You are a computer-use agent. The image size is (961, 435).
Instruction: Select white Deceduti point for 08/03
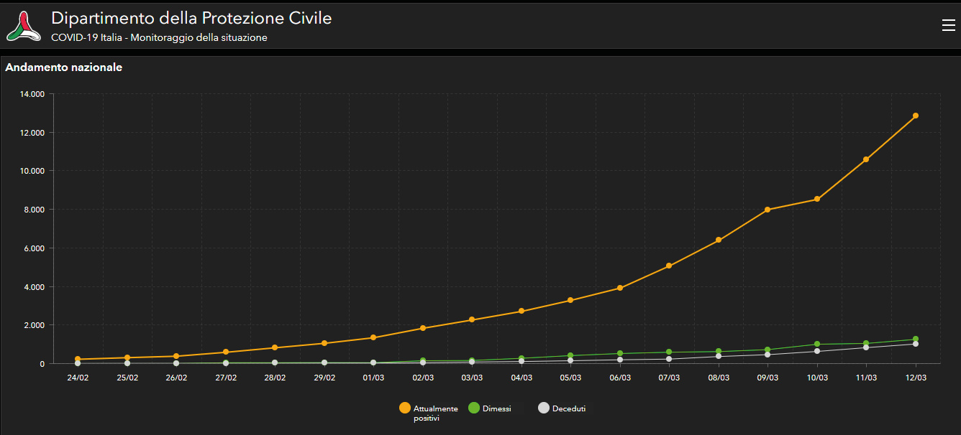719,356
